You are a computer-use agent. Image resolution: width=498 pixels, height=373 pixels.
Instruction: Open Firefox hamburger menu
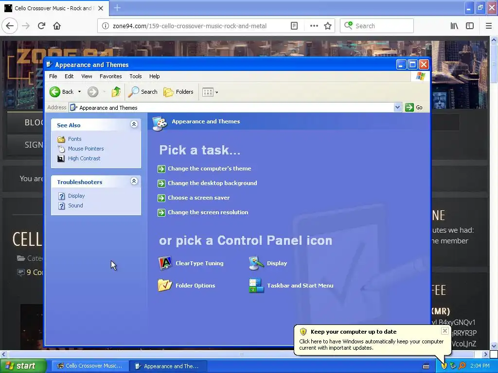(488, 26)
